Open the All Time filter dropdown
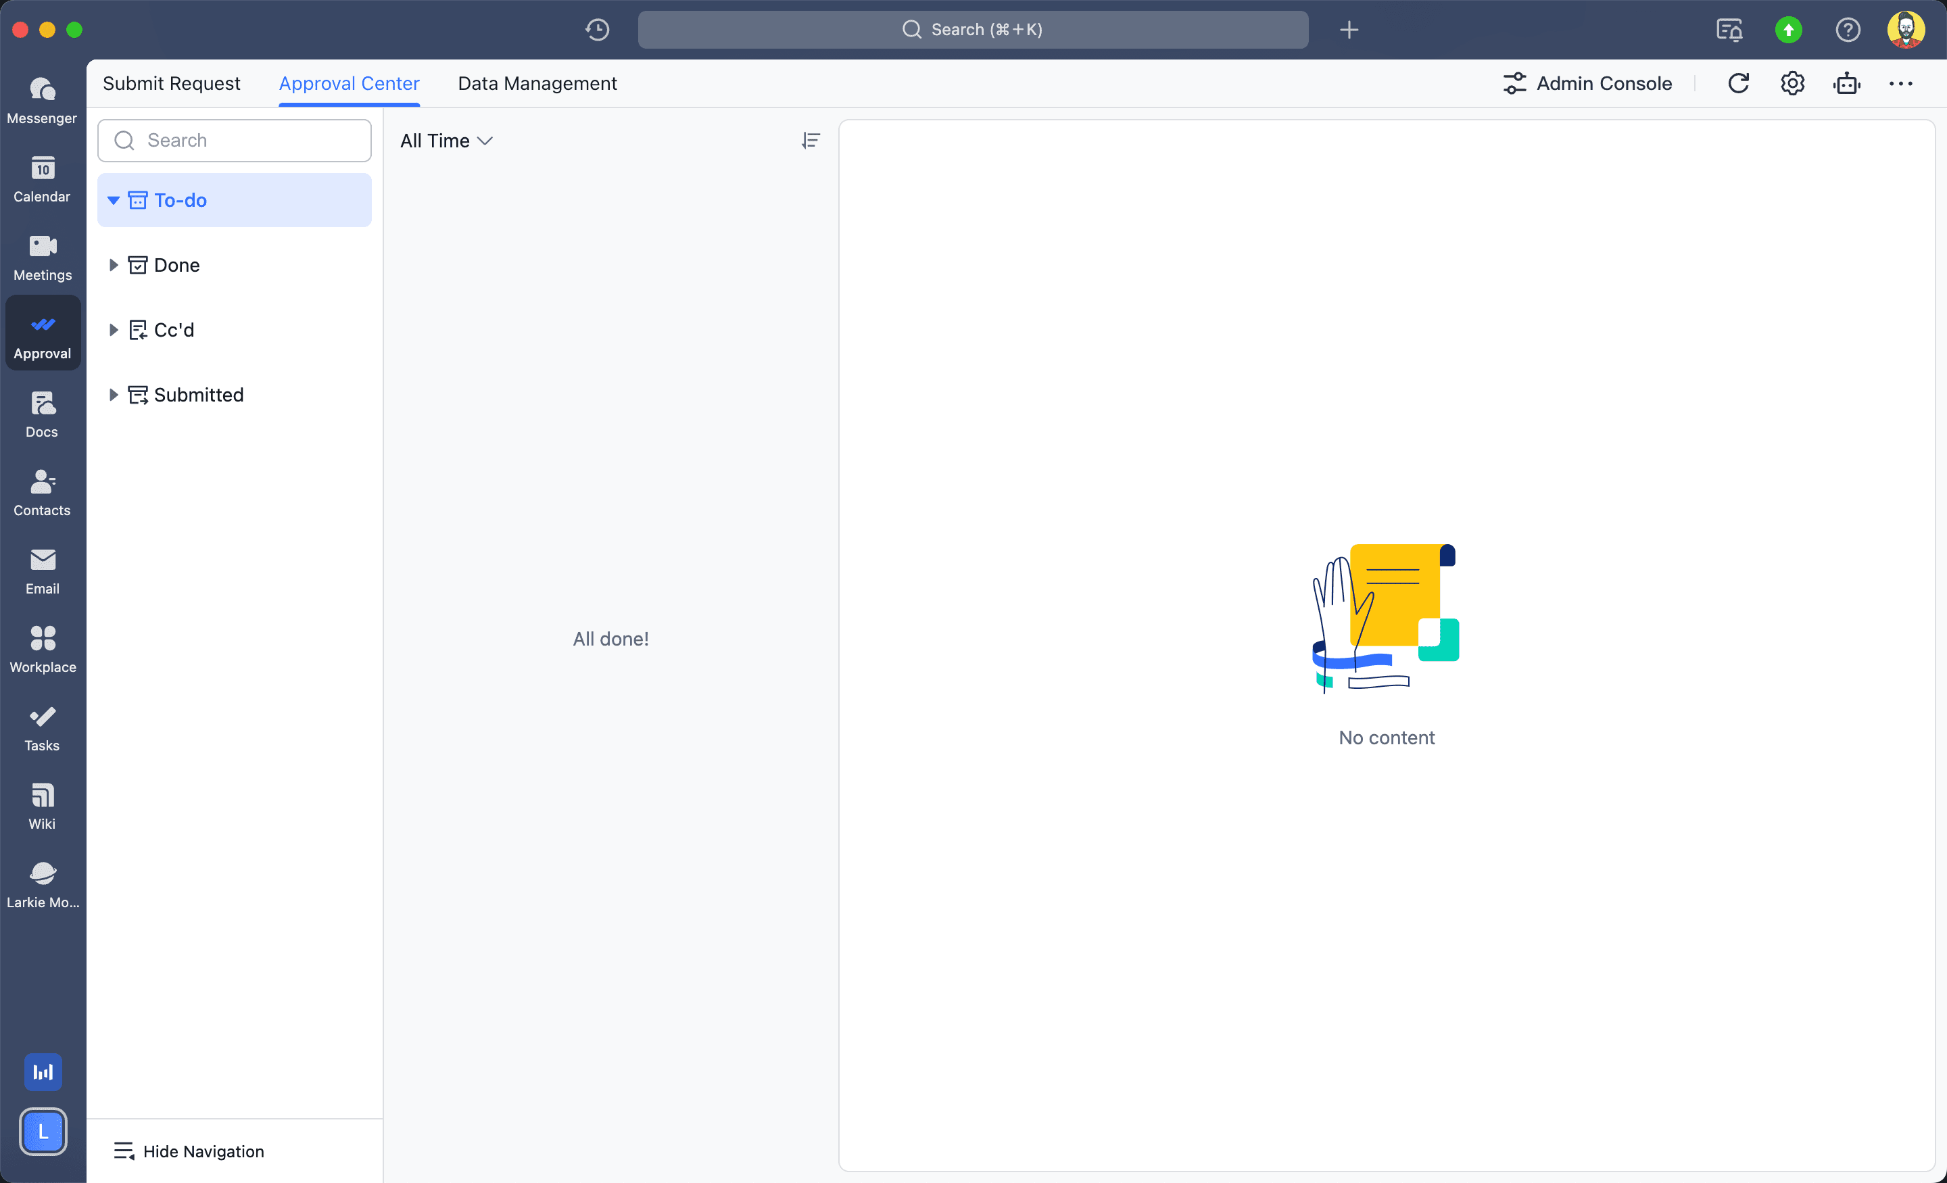The image size is (1947, 1183). click(x=446, y=141)
